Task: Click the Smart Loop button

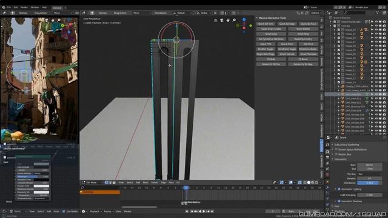Action: [271, 34]
